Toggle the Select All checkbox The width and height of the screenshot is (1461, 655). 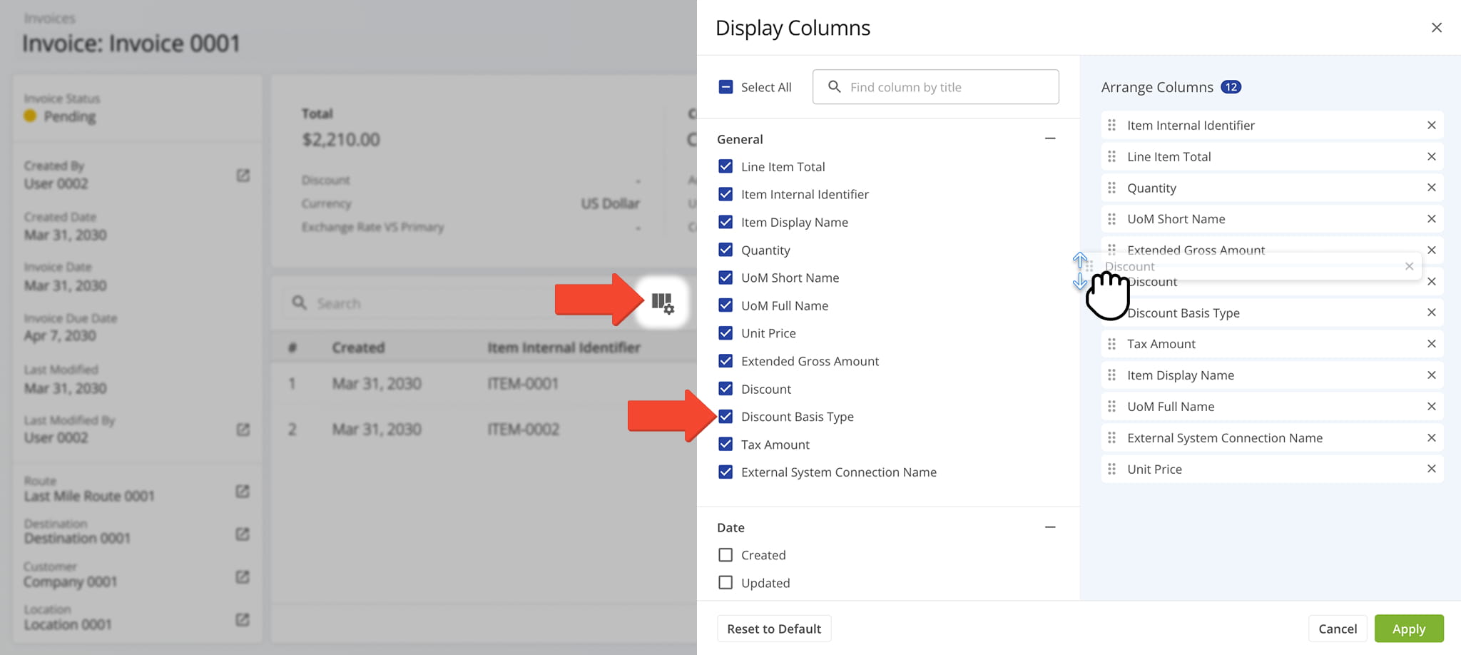click(726, 87)
